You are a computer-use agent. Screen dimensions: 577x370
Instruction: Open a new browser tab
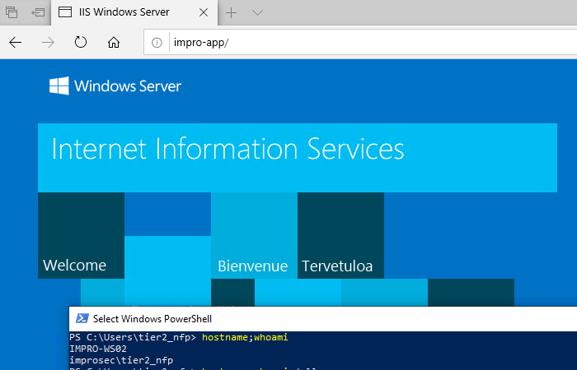231,13
